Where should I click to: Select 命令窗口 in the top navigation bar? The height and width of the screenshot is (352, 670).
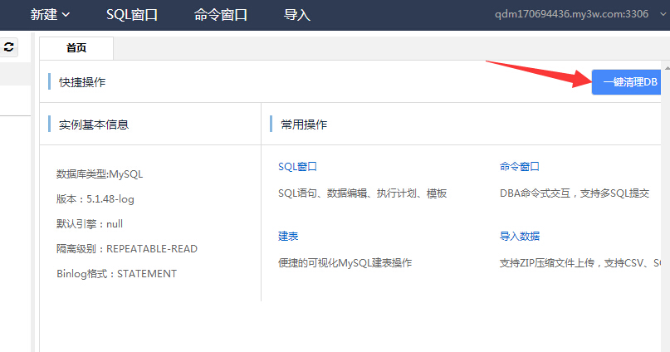(221, 14)
